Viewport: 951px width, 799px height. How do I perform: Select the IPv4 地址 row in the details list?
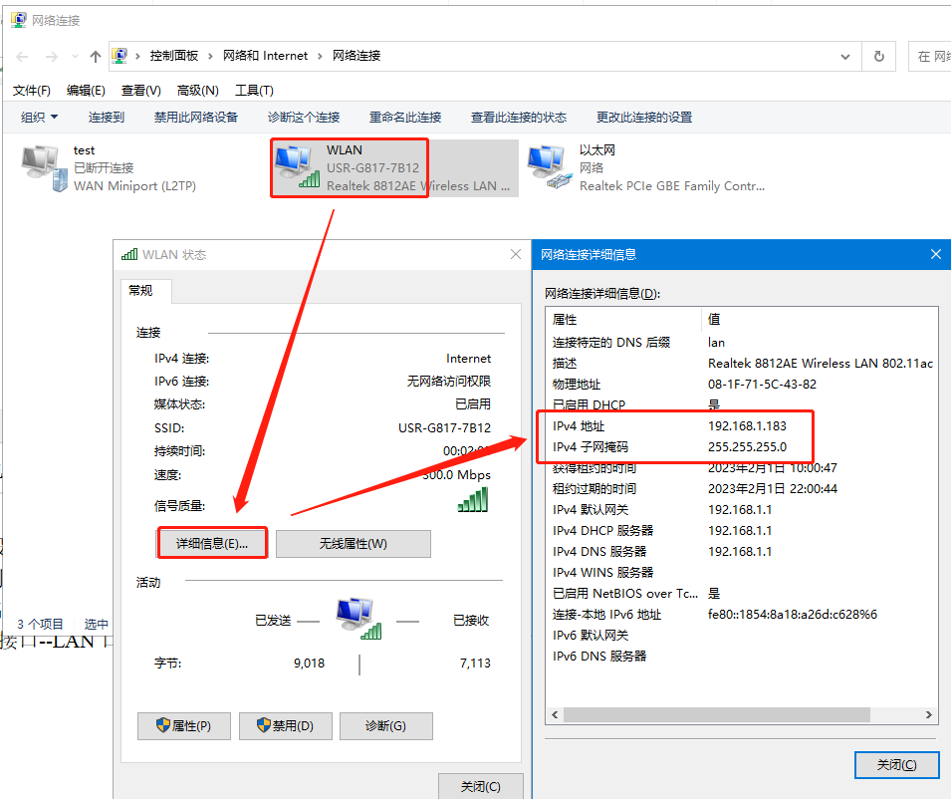pos(677,425)
